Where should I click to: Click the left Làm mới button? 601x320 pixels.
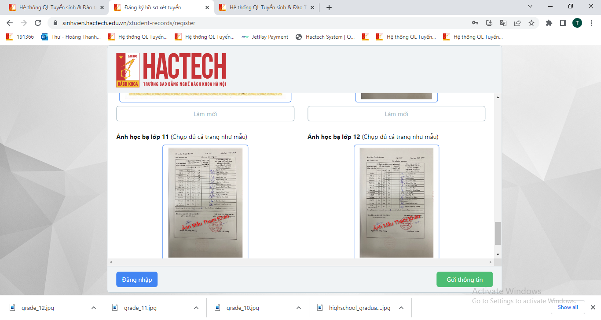pyautogui.click(x=205, y=114)
